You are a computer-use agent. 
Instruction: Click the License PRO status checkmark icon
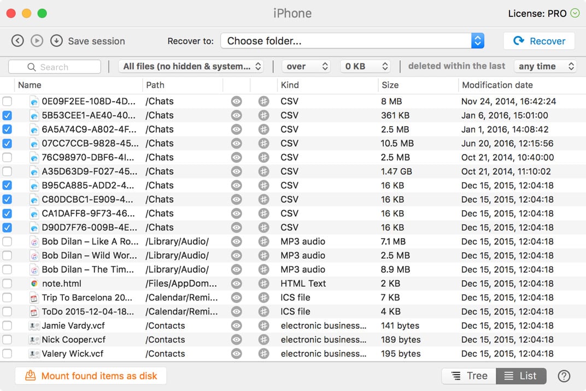tap(575, 14)
